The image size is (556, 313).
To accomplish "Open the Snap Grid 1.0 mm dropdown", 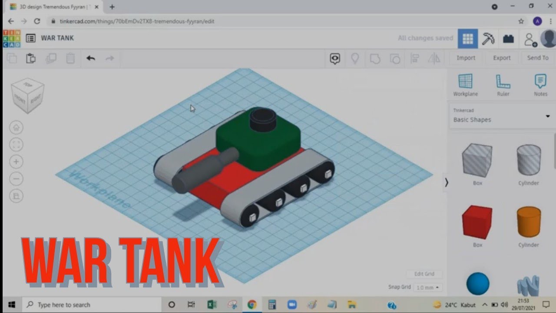I will point(428,287).
